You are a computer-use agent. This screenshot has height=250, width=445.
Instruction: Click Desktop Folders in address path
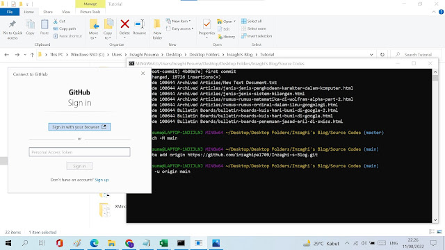[x=204, y=55]
